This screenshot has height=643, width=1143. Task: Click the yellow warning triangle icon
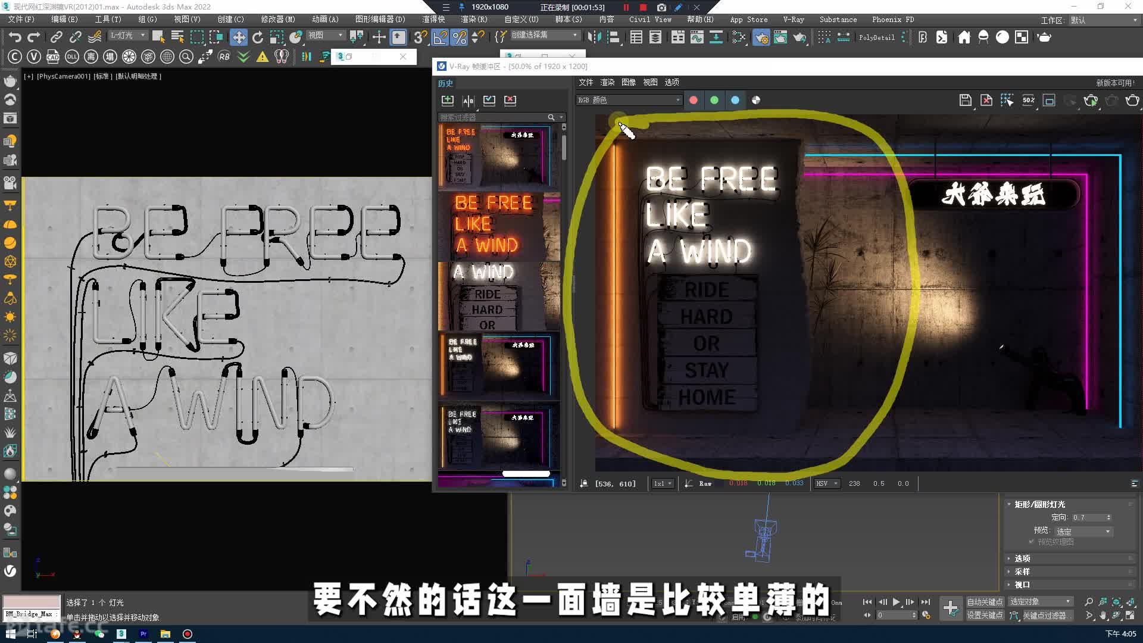point(262,57)
